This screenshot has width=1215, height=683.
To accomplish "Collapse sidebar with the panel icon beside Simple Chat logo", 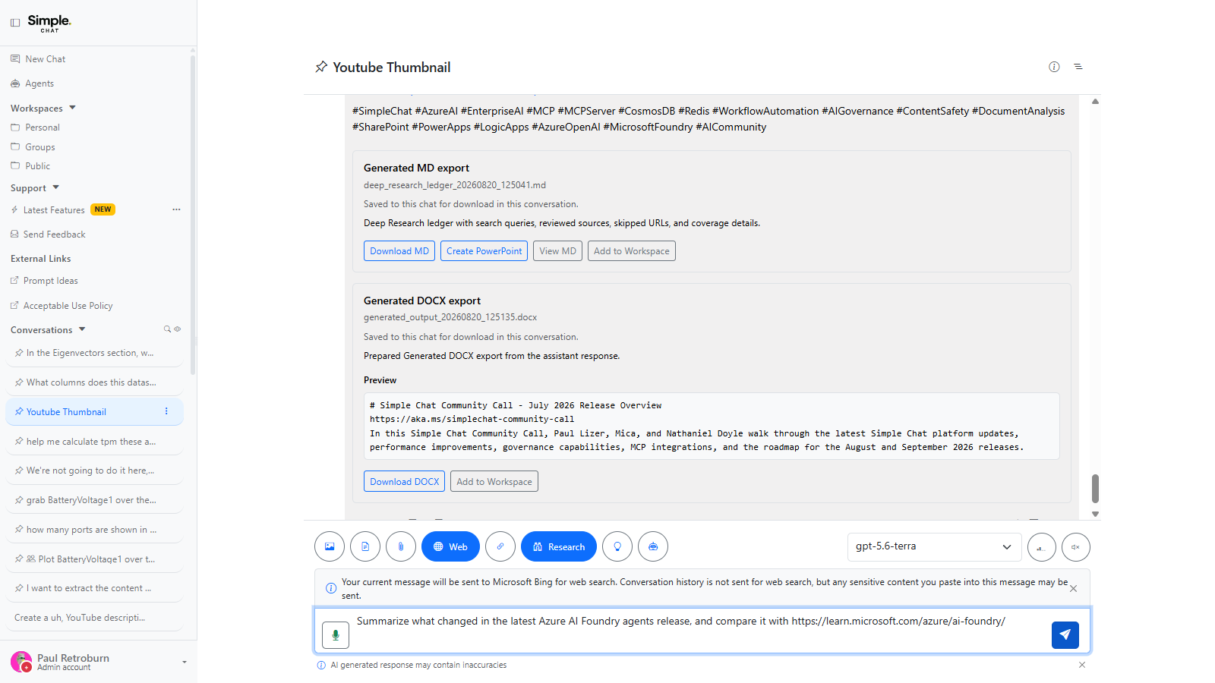I will coord(15,23).
